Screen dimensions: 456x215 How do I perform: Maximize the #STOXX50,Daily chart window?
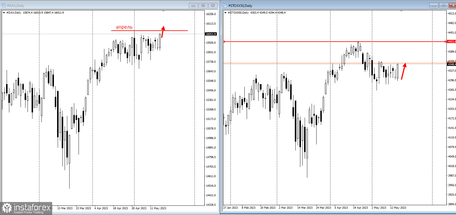[444, 5]
